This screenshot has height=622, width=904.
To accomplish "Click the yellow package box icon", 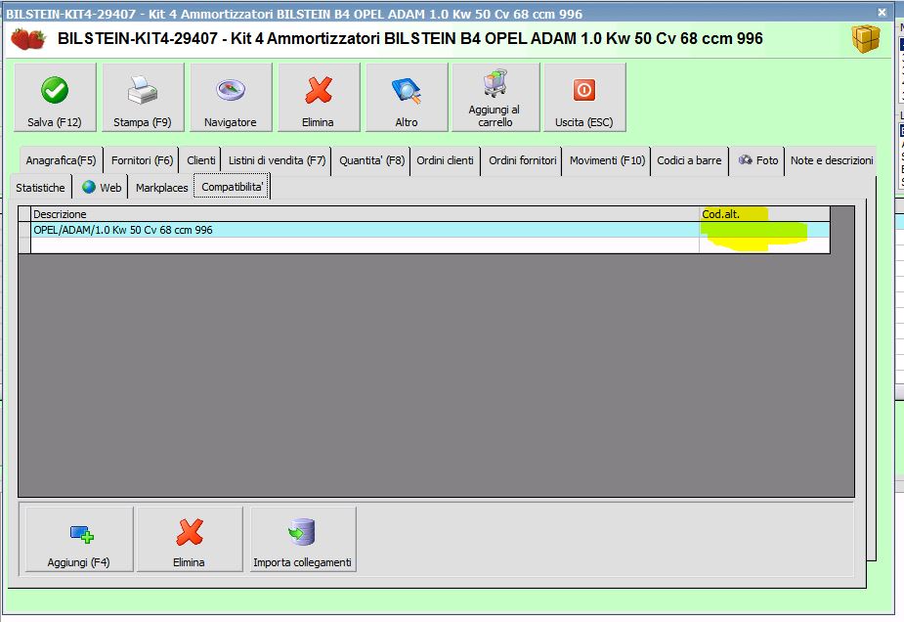I will coord(865,39).
